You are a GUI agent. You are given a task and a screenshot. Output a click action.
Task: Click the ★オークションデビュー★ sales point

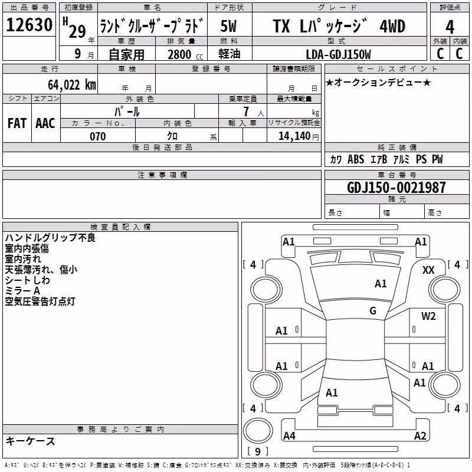378,82
